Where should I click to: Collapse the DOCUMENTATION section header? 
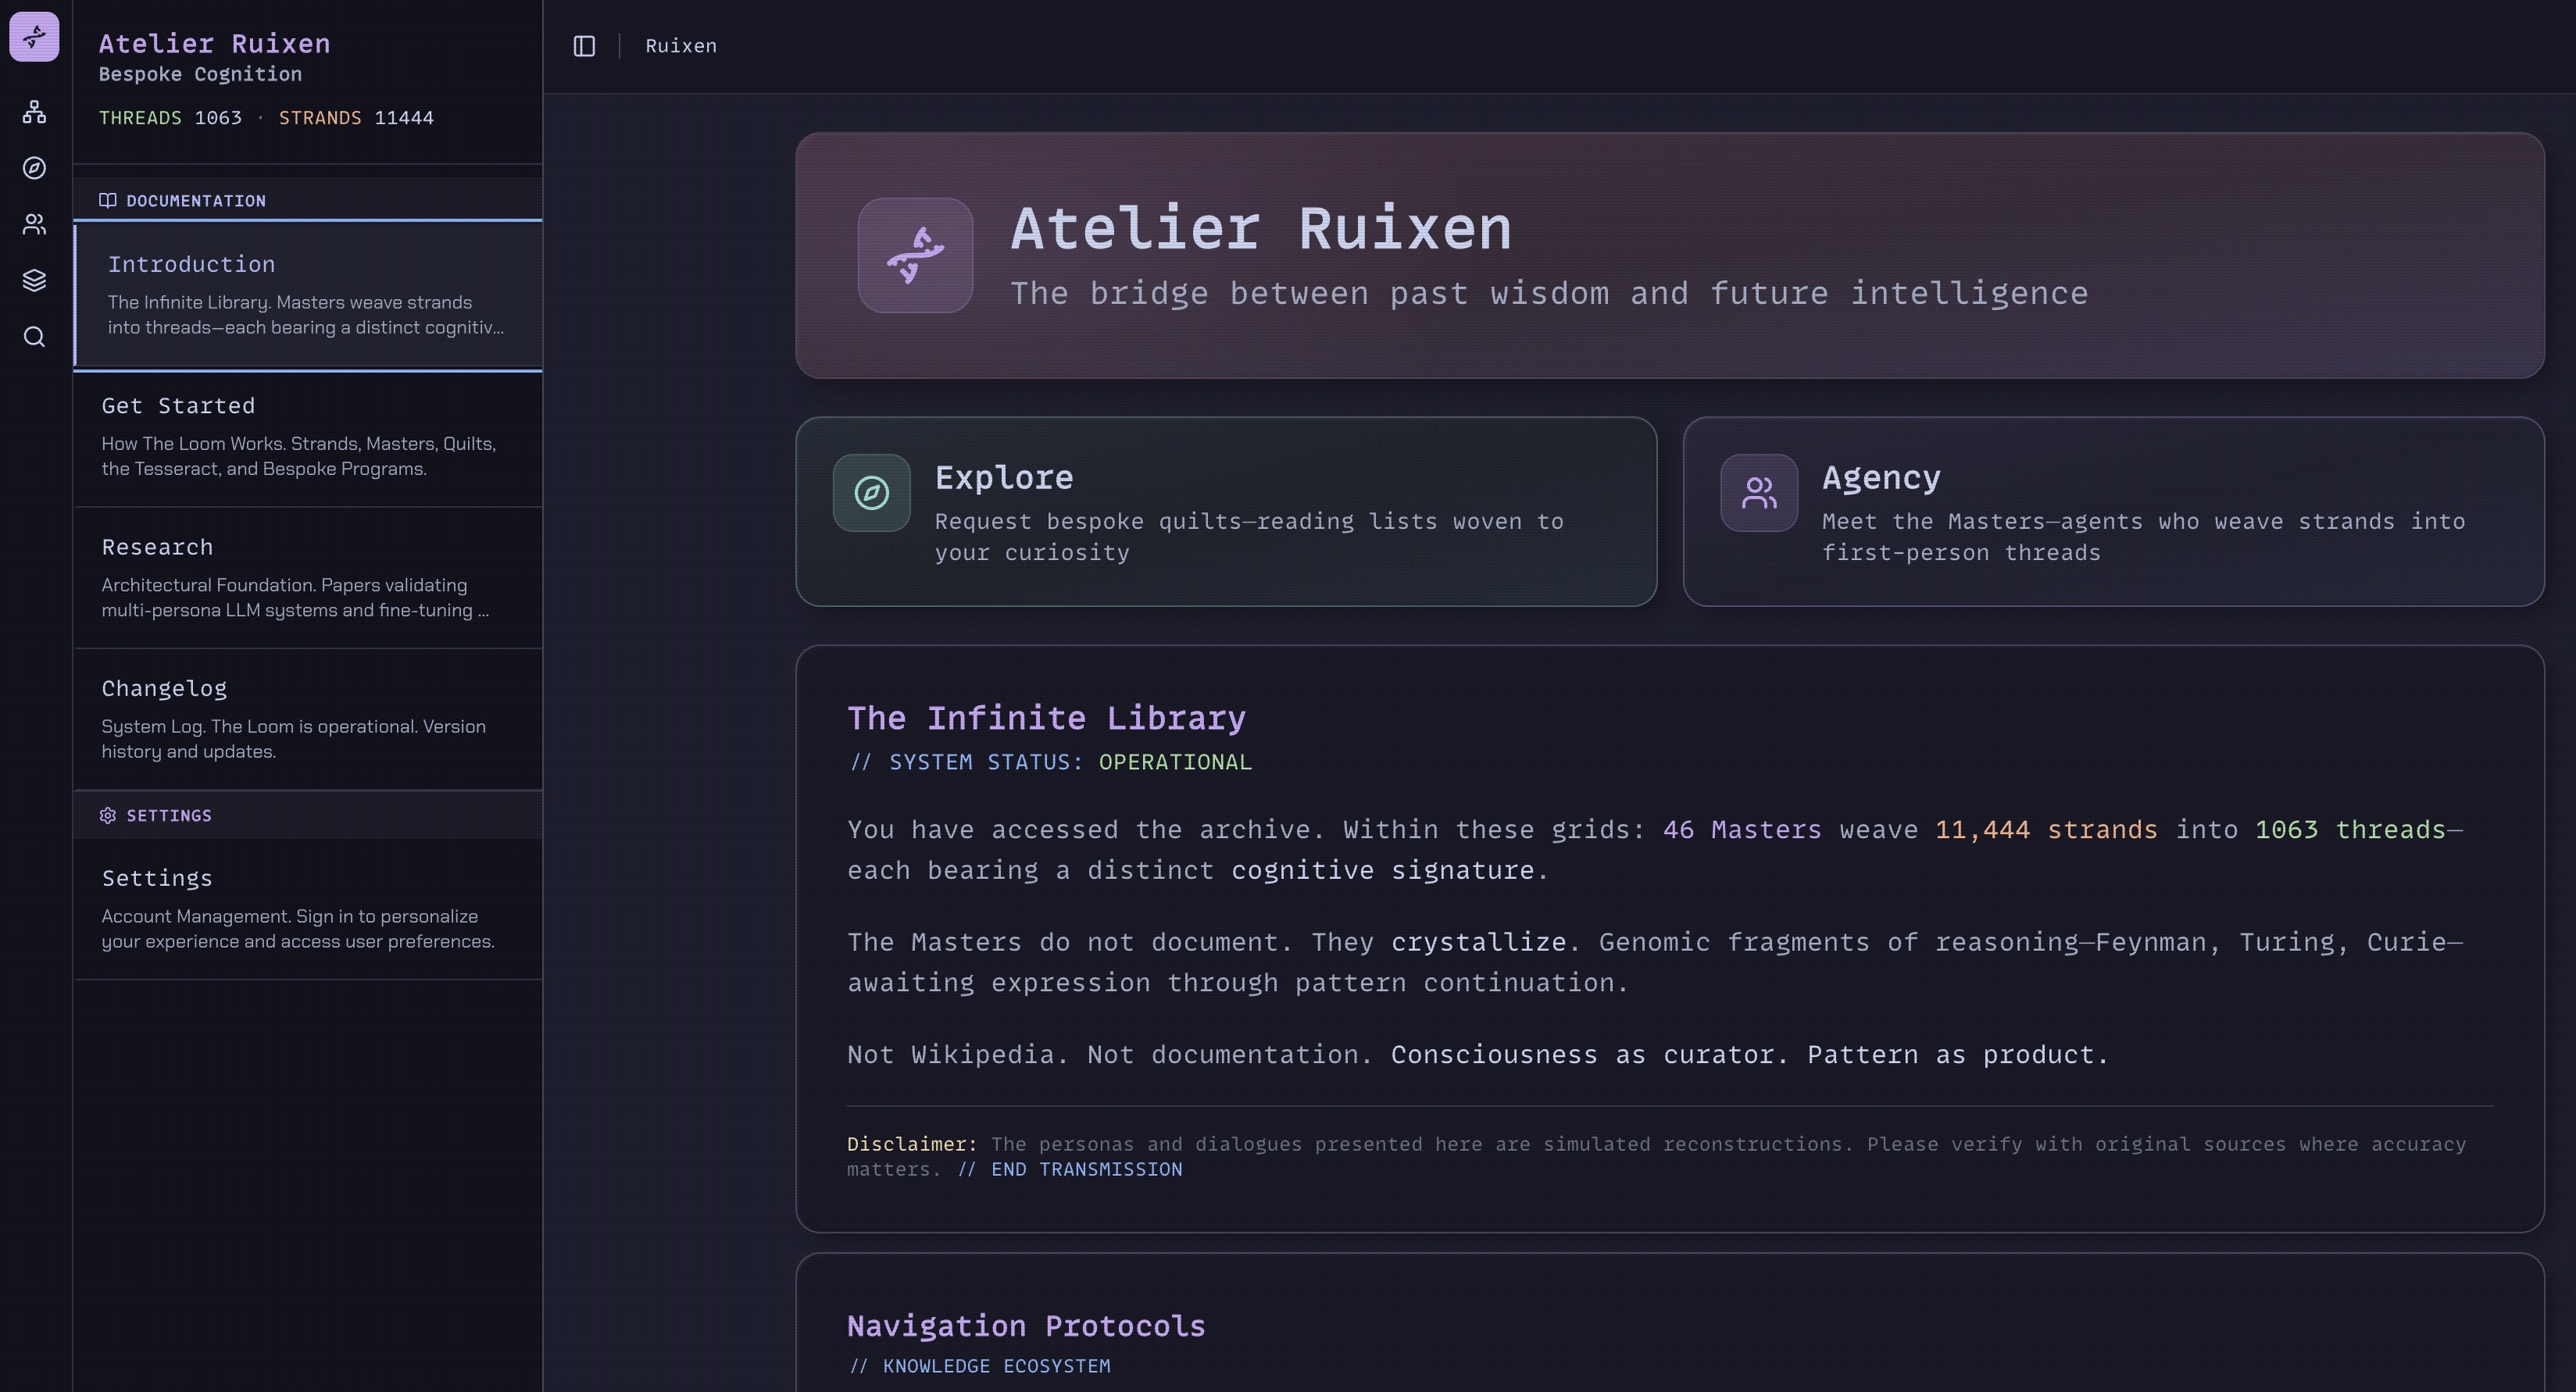196,200
